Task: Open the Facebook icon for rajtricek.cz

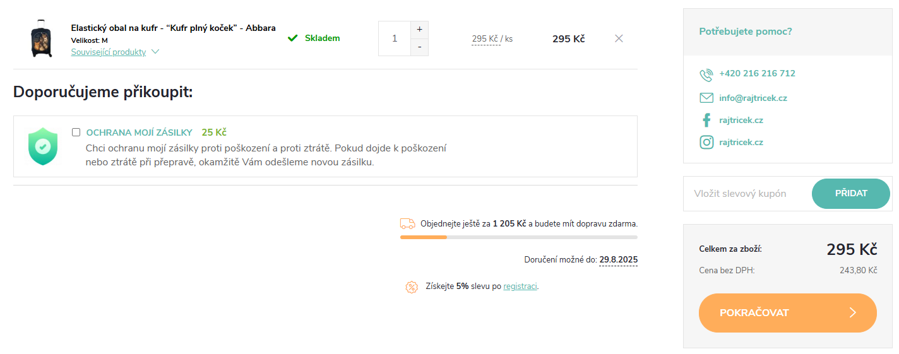Action: click(706, 120)
